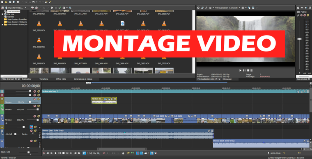Solo the 32,8 % level video track
The image size is (312, 159).
[39, 99]
